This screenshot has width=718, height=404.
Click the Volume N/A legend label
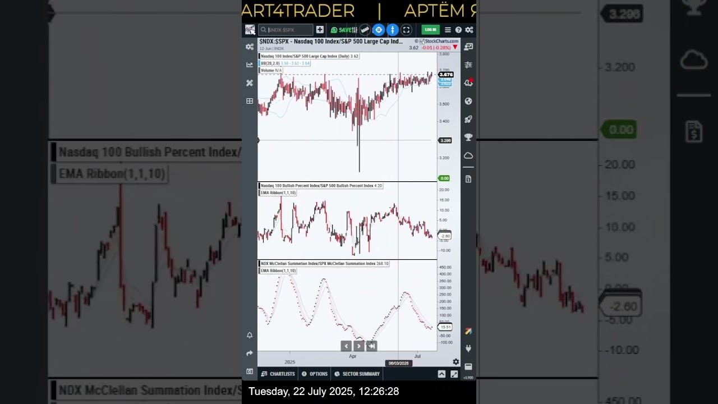[x=271, y=71]
